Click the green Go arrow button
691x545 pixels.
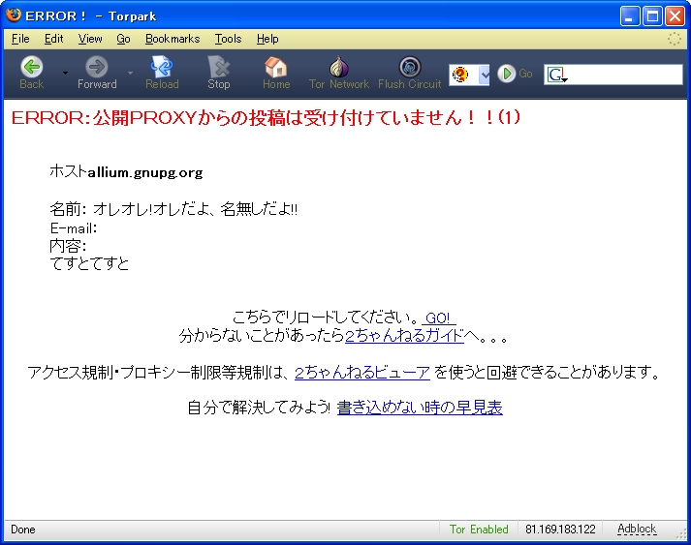tap(506, 74)
